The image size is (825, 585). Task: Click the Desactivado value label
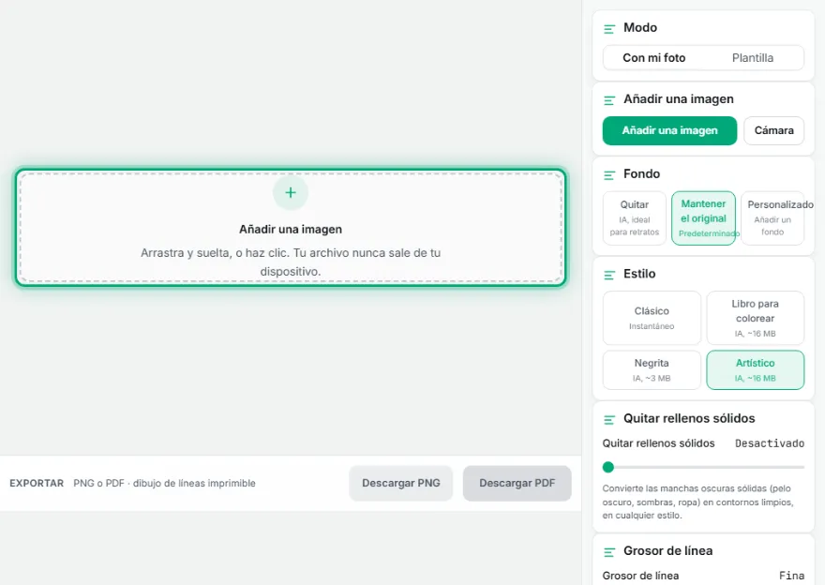pos(770,443)
